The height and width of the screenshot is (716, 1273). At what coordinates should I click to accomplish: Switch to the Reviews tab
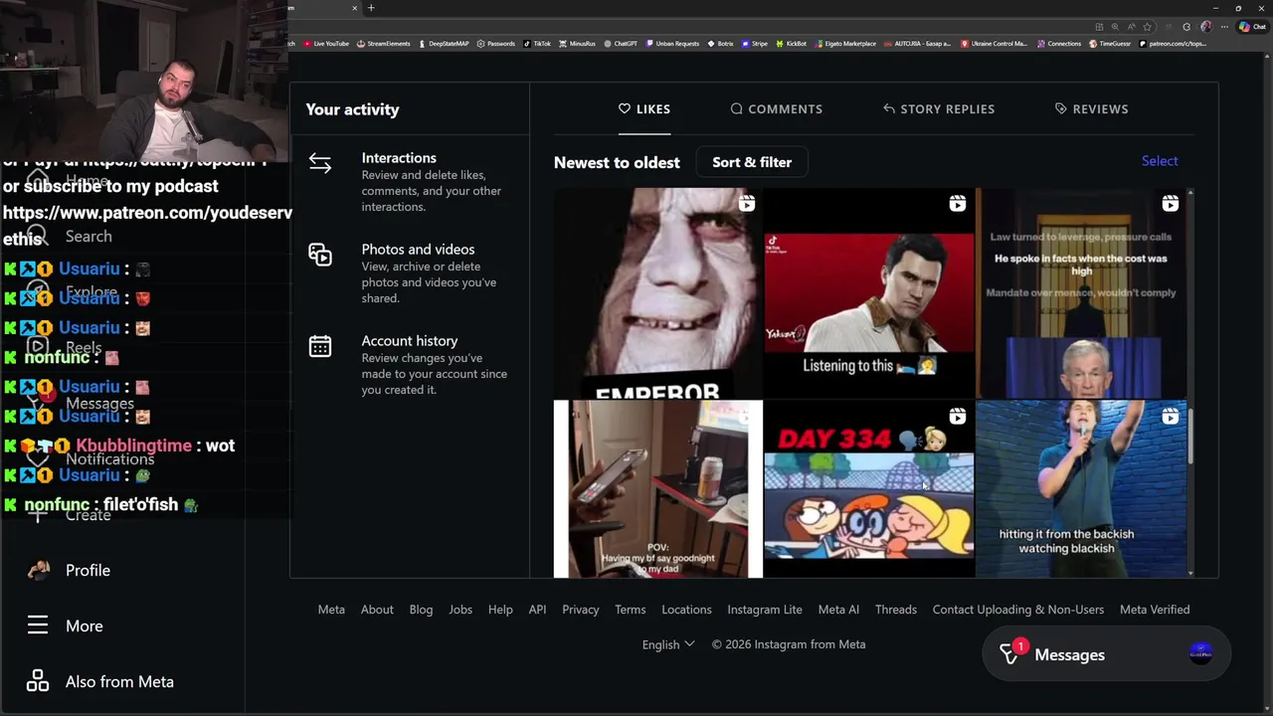click(1091, 109)
